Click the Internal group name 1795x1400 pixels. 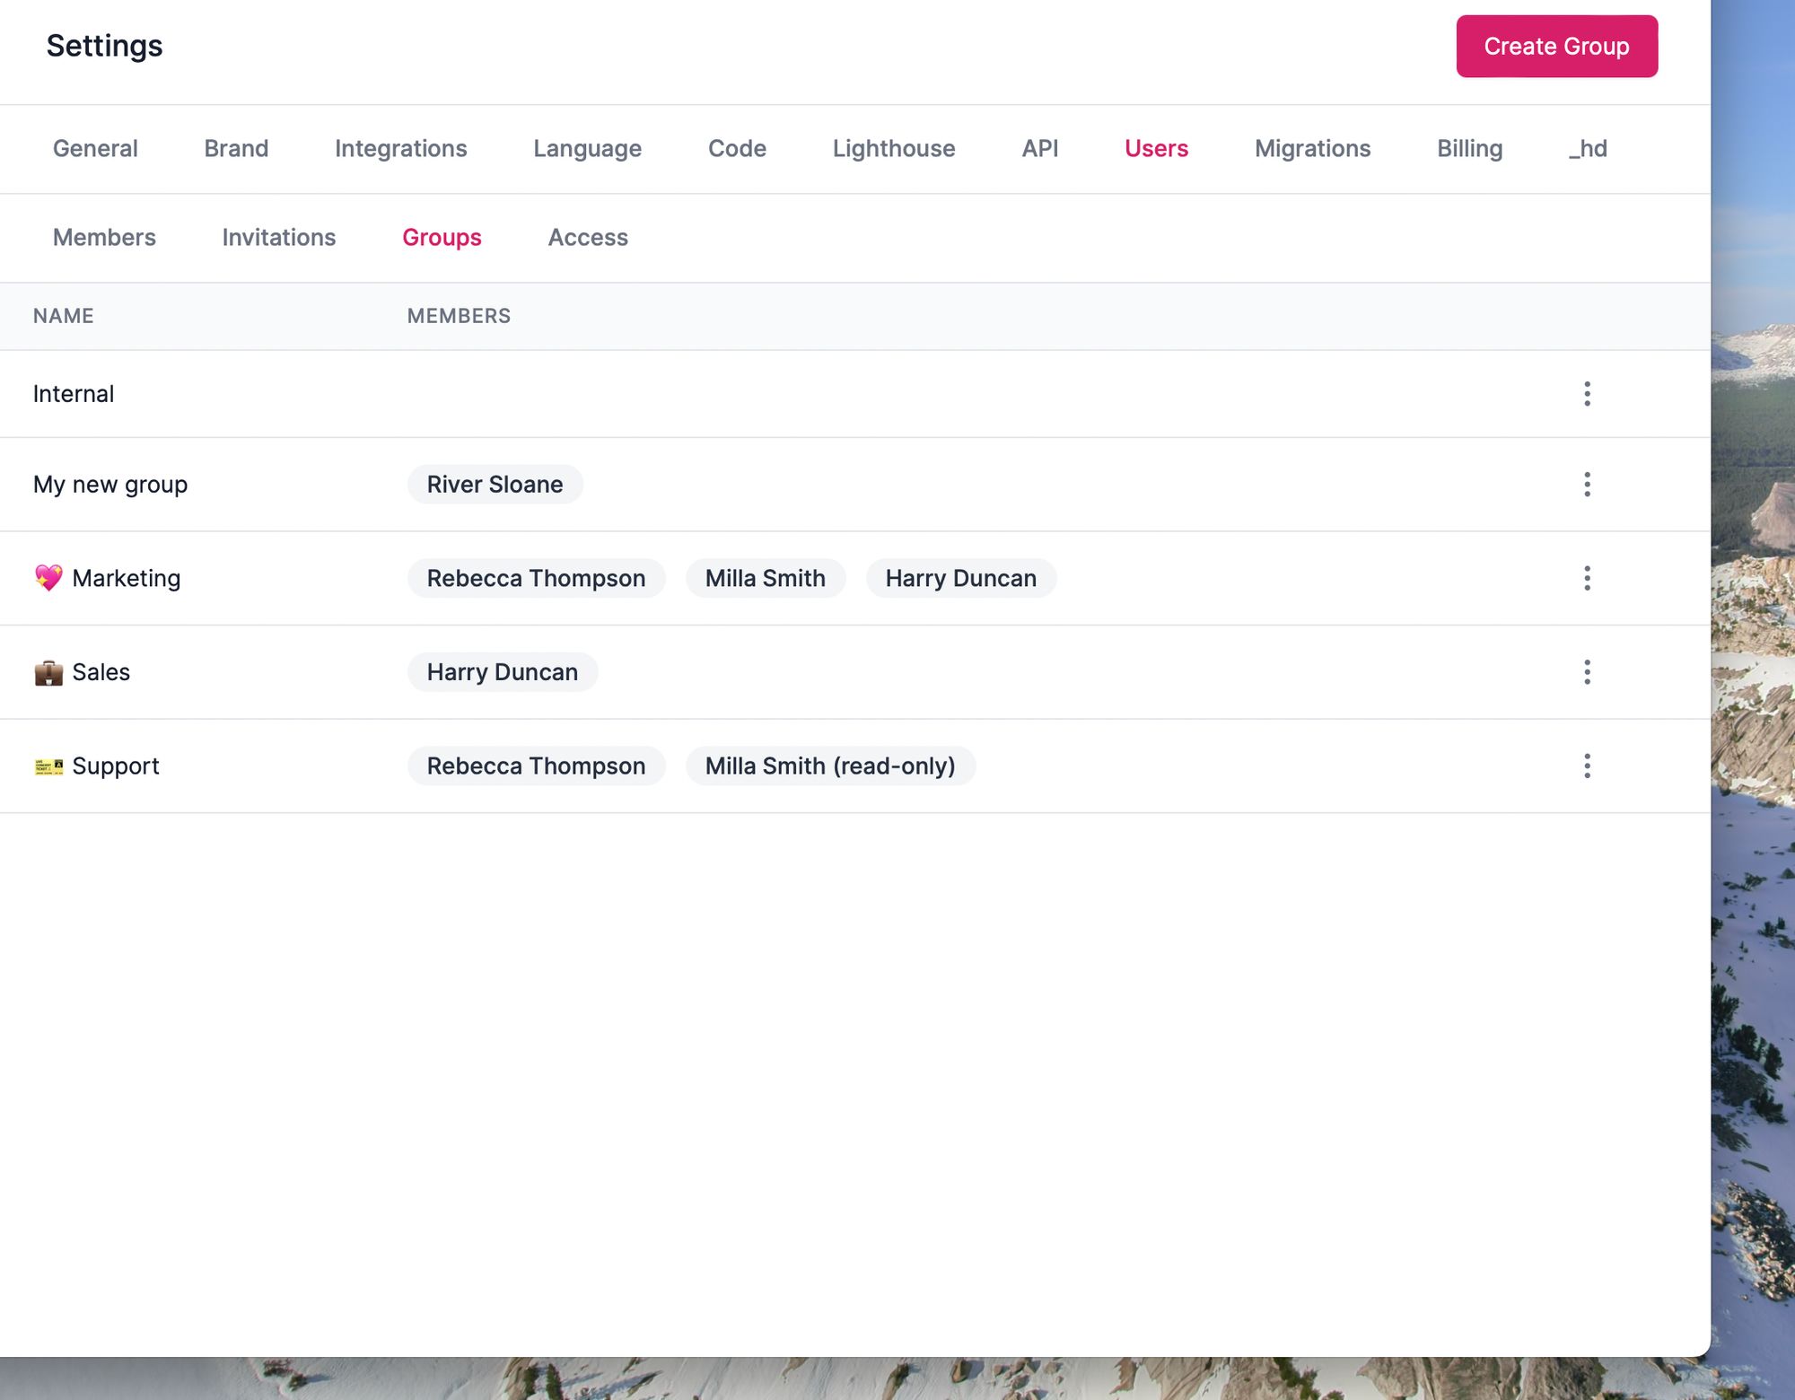[74, 394]
